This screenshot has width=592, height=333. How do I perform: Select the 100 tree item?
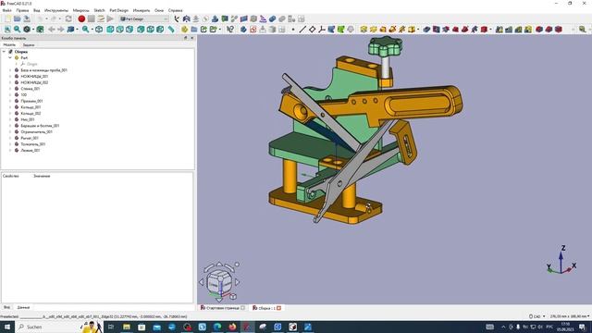(24, 94)
